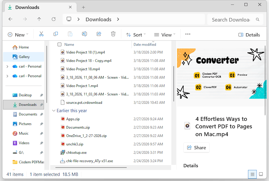Screen dimensions: 269x181
Task: Switch to details list view icon
Action: 253,174
